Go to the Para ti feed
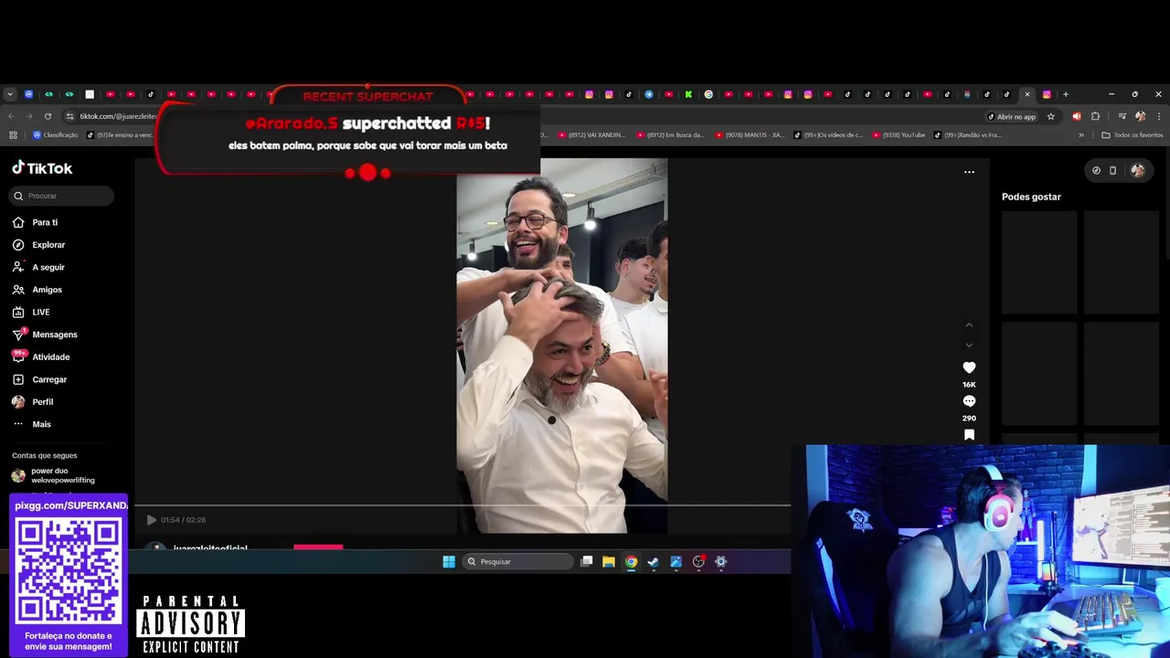This screenshot has width=1170, height=658. coord(35,222)
